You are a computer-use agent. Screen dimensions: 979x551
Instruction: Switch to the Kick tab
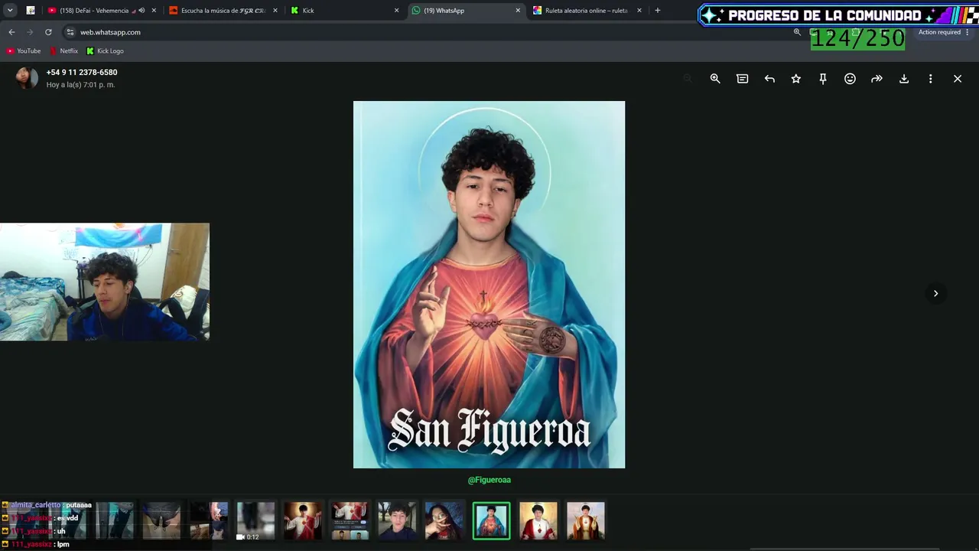(x=344, y=11)
